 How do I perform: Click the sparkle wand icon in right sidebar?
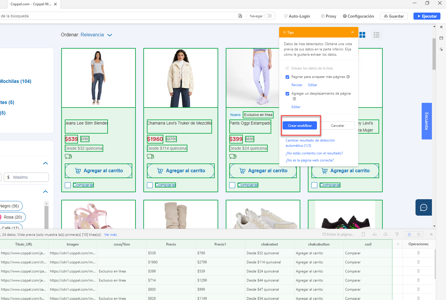441,49
